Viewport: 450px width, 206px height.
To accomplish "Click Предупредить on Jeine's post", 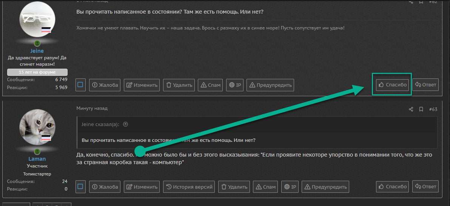I will click(x=270, y=85).
